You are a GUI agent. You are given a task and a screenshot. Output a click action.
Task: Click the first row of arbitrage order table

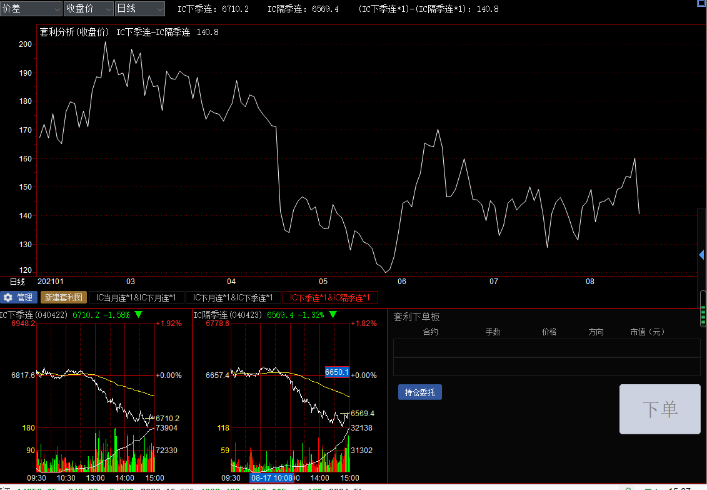click(546, 348)
